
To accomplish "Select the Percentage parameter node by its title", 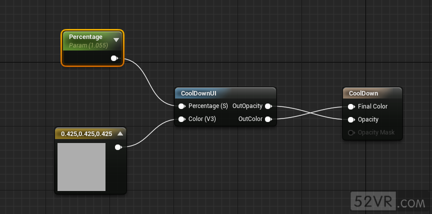I will (85, 37).
